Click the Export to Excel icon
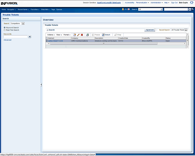The width and height of the screenshot is (195, 156). [87, 35]
